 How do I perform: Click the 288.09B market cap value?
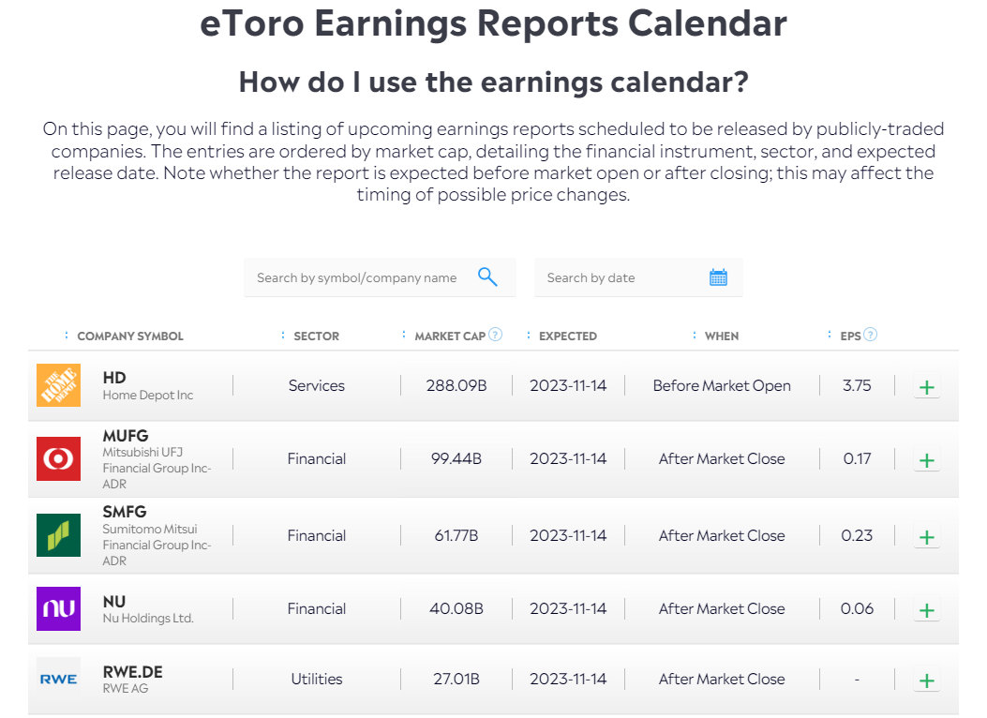(456, 386)
